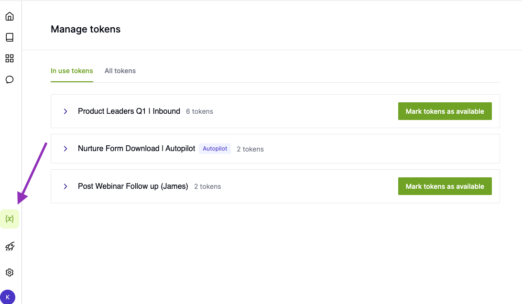Expand the Nurture Form Download | Autopilot row
The image size is (522, 304).
point(65,148)
